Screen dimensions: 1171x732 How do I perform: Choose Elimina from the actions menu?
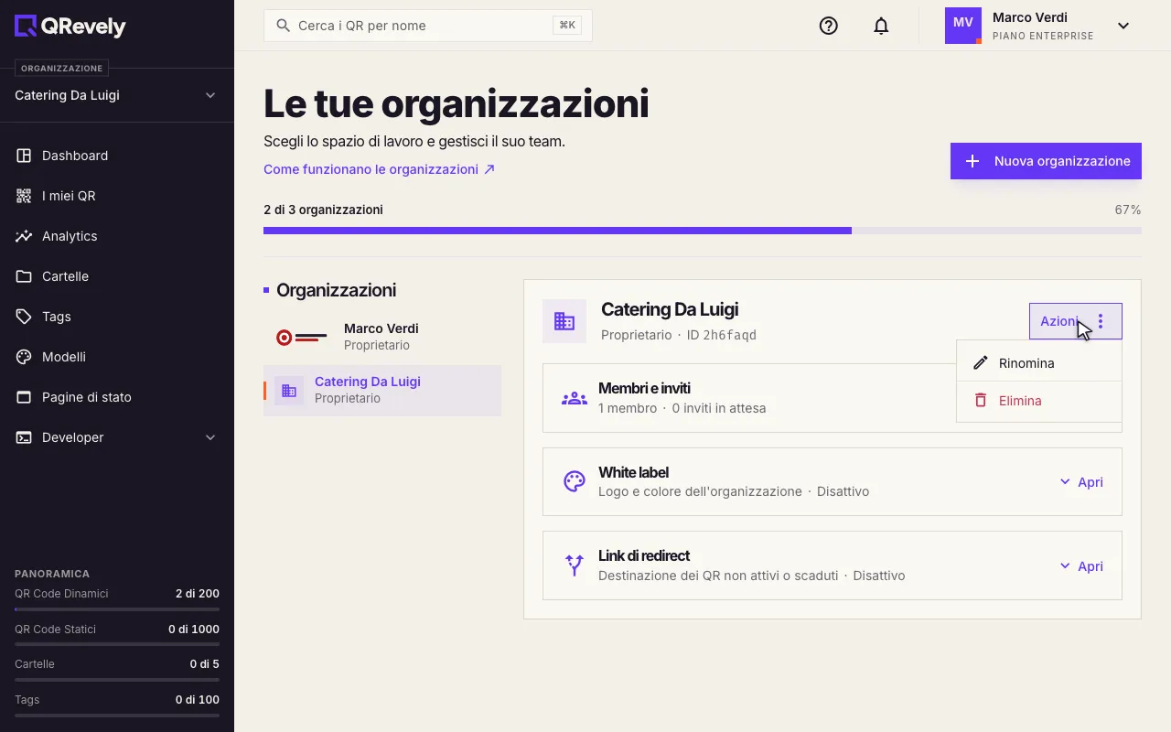pyautogui.click(x=1038, y=401)
